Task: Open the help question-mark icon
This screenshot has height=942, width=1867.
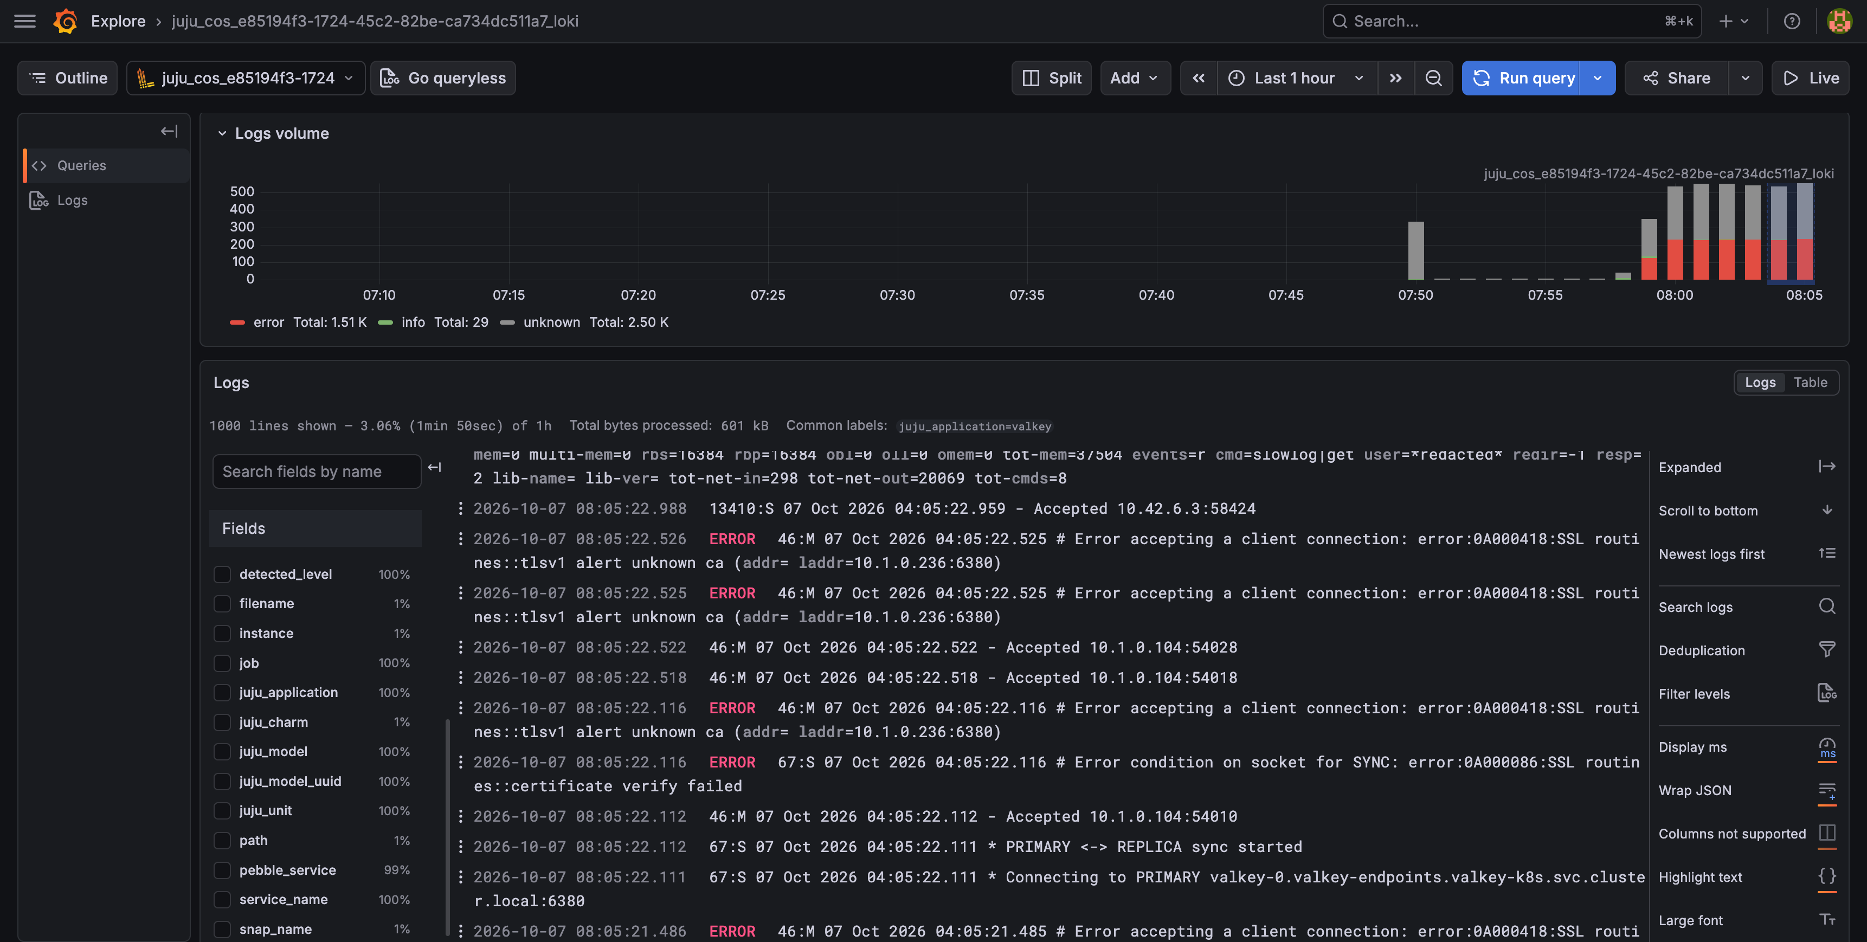Action: coord(1792,21)
